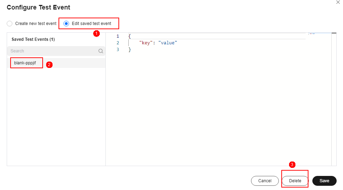Viewport: 343px width, 190px height.
Task: Click line number 1 in the editor gutter
Action: pos(118,36)
